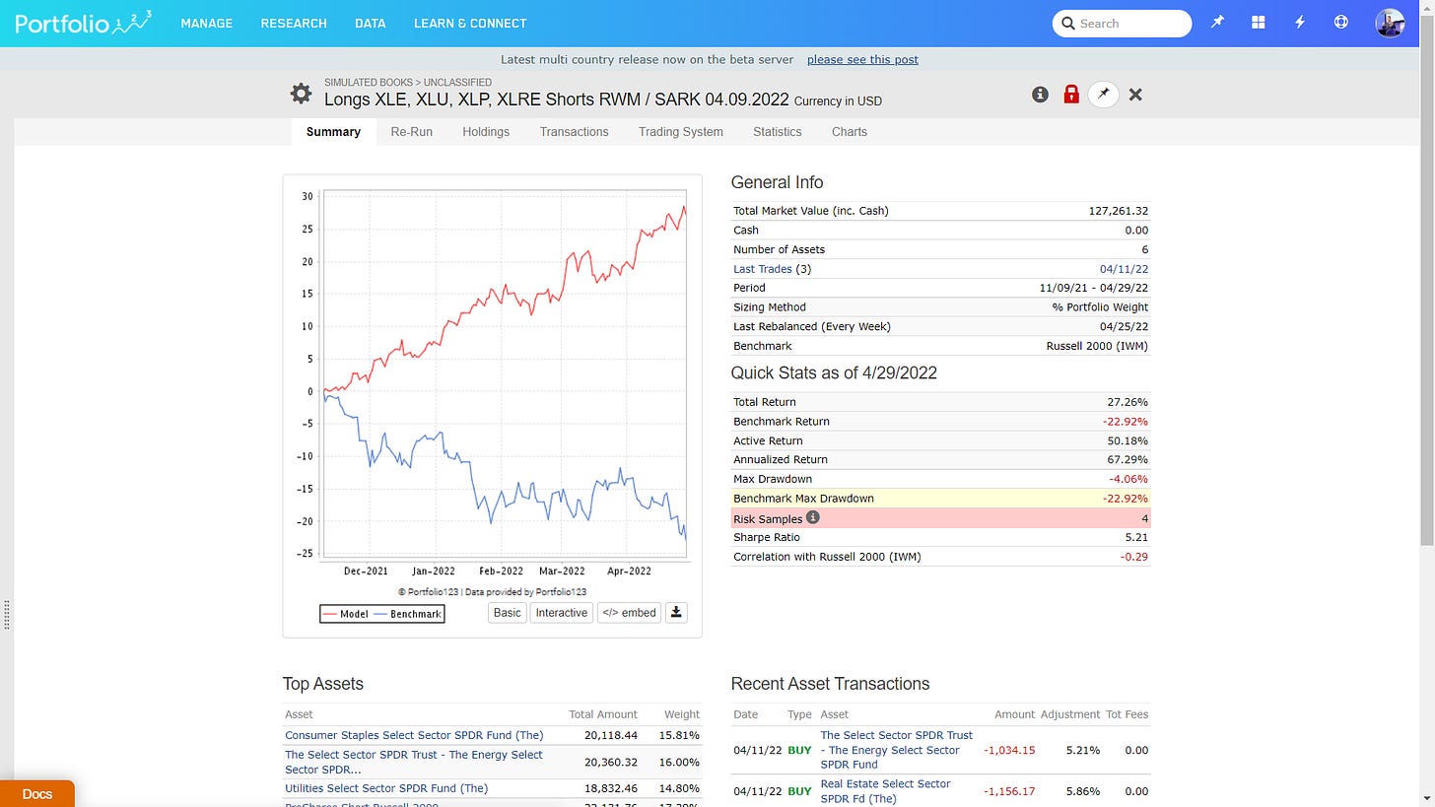Click the Portfolio123 logo
Screen dimensions: 1435x807
coord(84,22)
